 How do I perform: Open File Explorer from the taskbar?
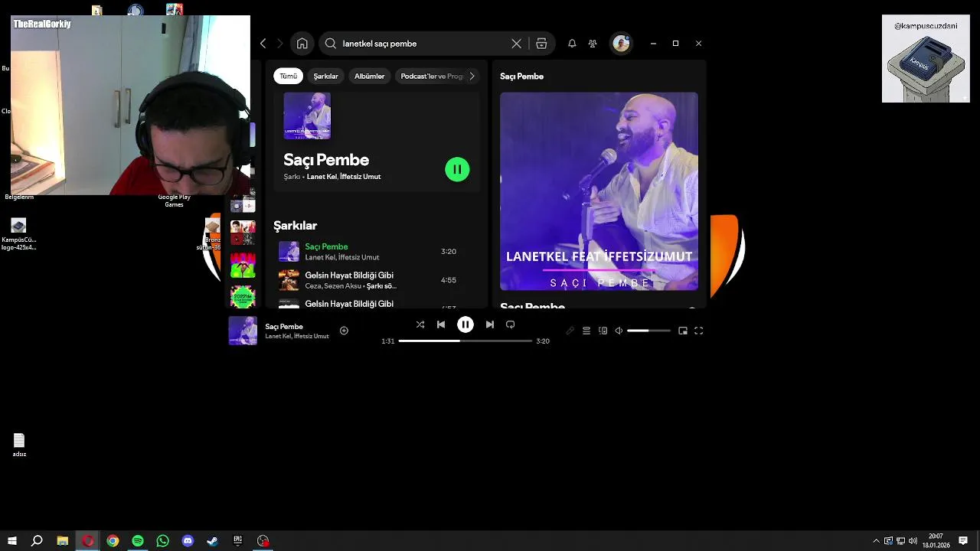[x=63, y=541]
